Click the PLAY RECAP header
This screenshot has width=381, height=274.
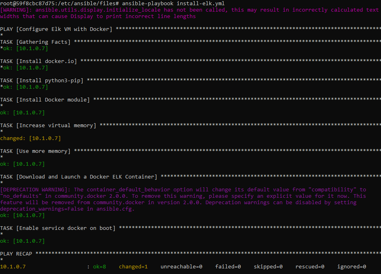(x=16, y=254)
